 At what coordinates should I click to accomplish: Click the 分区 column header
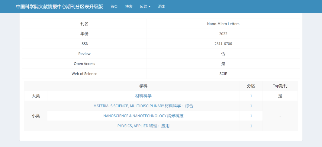(x=251, y=86)
